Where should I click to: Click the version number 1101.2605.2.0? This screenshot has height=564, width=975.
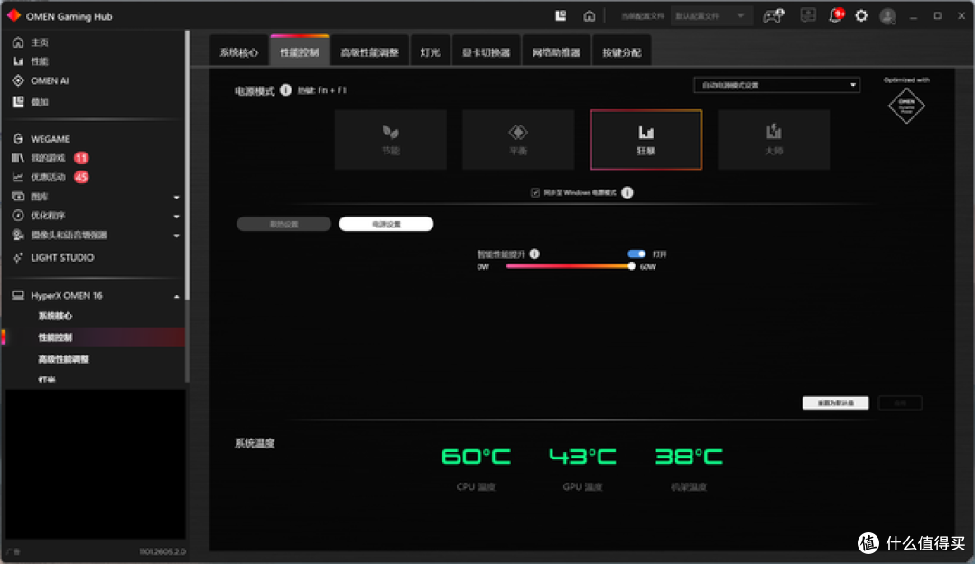click(x=162, y=551)
